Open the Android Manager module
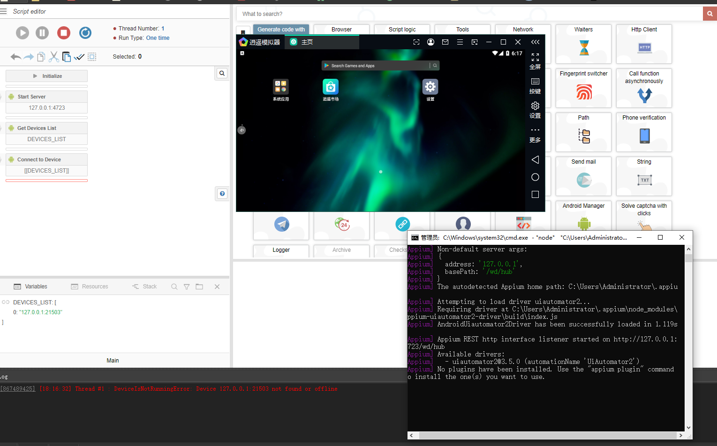 coord(583,216)
